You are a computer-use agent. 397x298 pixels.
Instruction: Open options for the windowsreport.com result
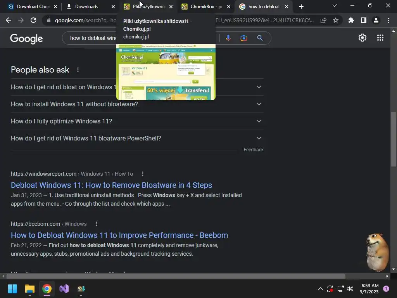click(x=143, y=174)
